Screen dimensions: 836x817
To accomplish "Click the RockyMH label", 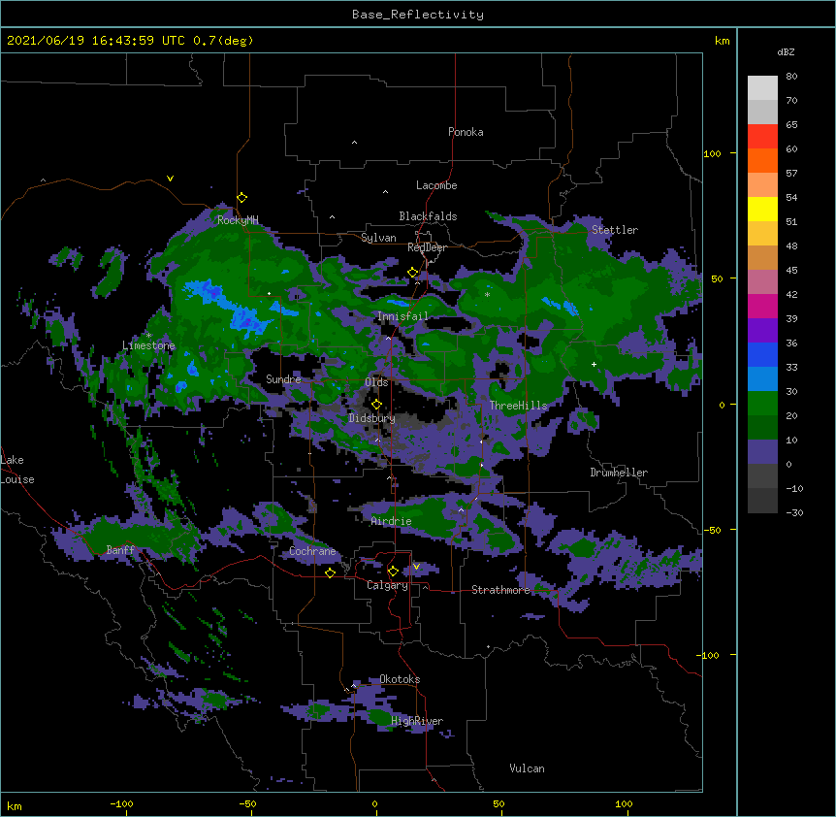I will [238, 219].
